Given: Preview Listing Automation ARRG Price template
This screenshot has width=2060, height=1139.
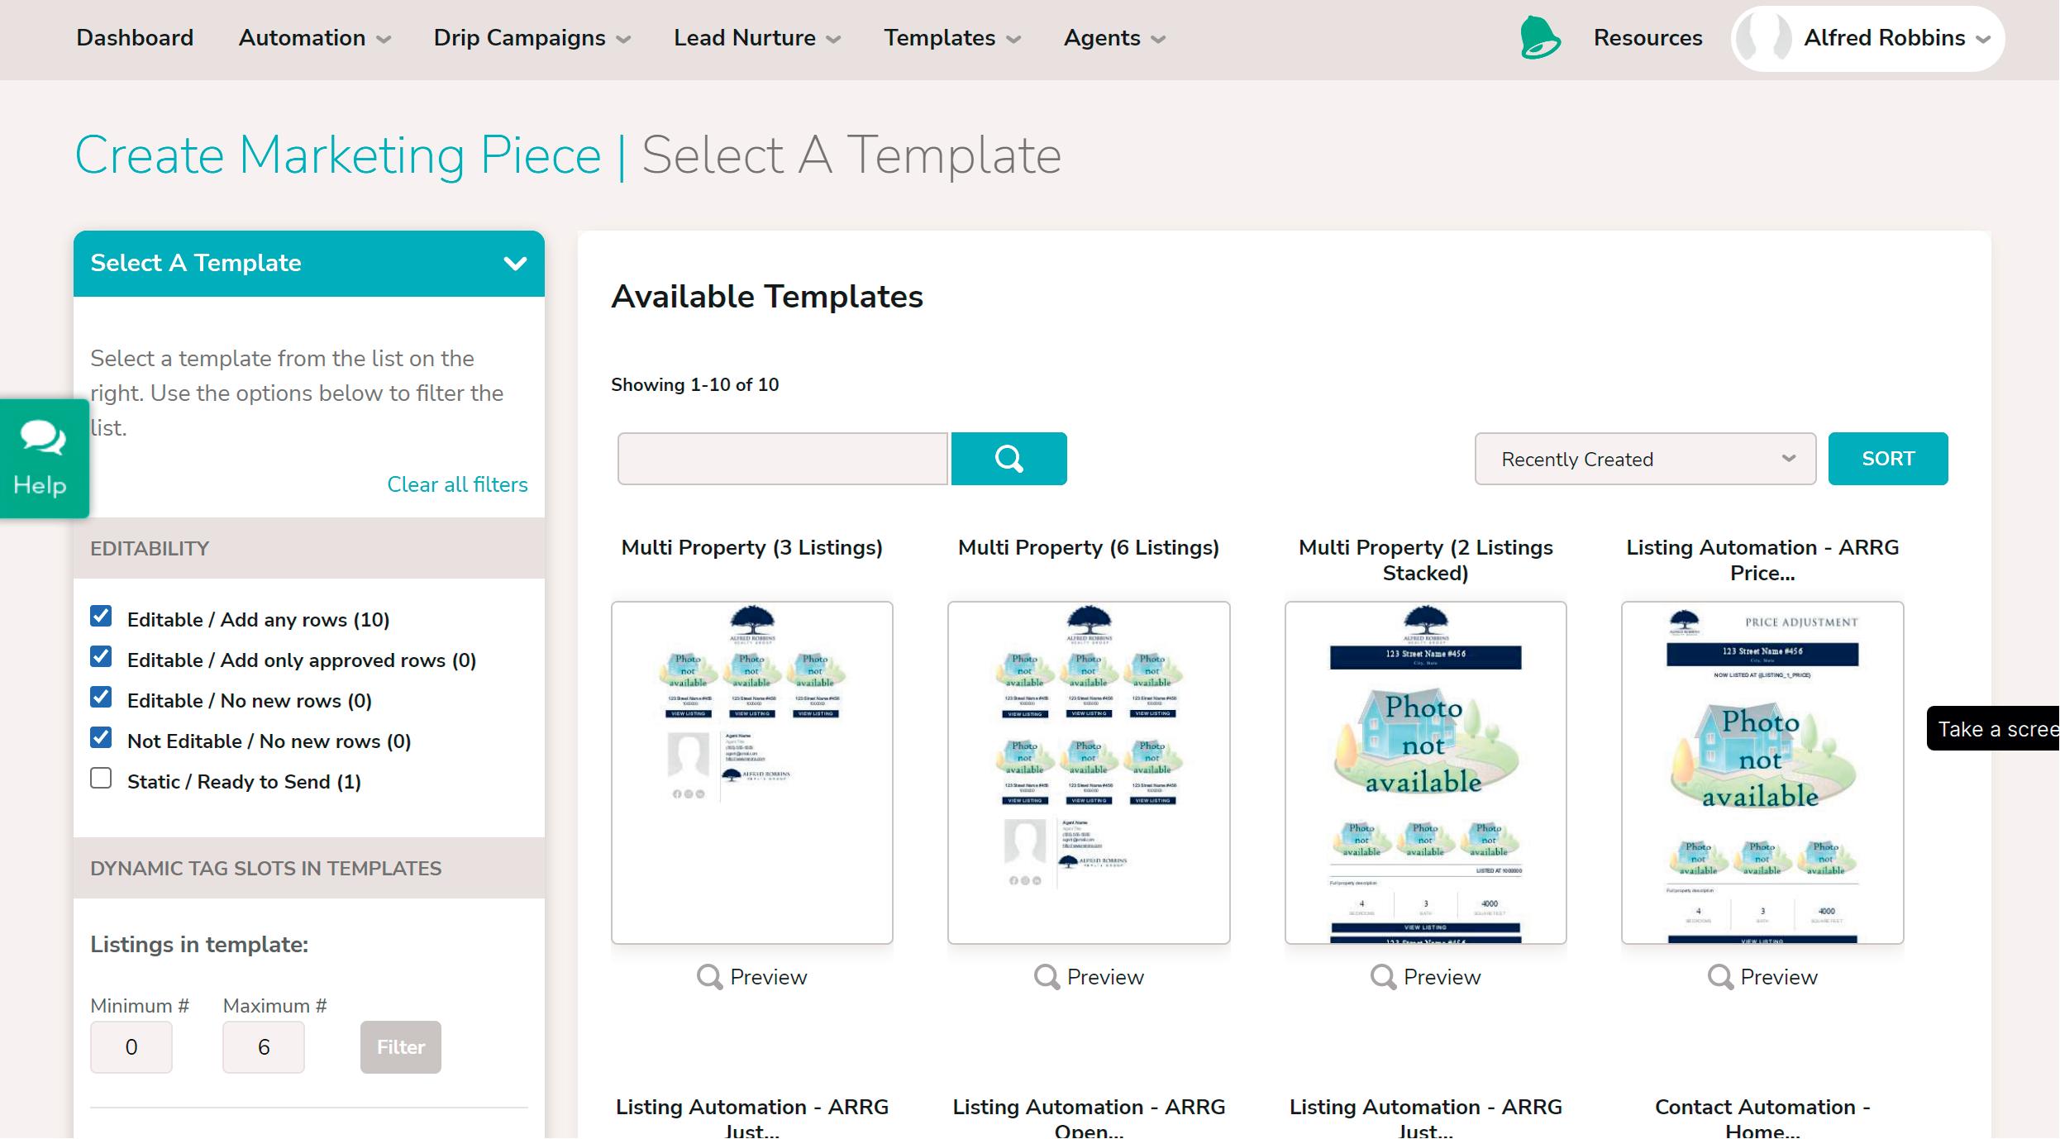Looking at the screenshot, I should (x=1762, y=977).
